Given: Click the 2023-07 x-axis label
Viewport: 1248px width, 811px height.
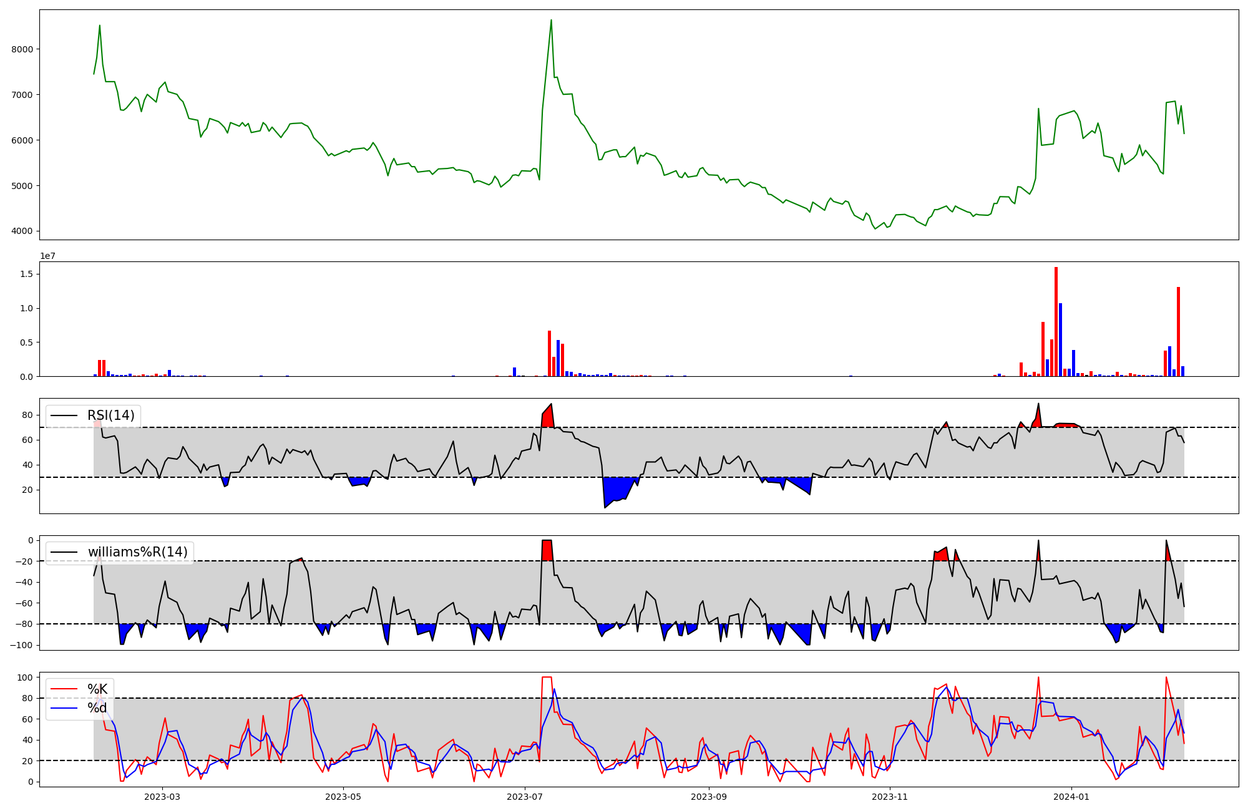Looking at the screenshot, I should click(524, 797).
